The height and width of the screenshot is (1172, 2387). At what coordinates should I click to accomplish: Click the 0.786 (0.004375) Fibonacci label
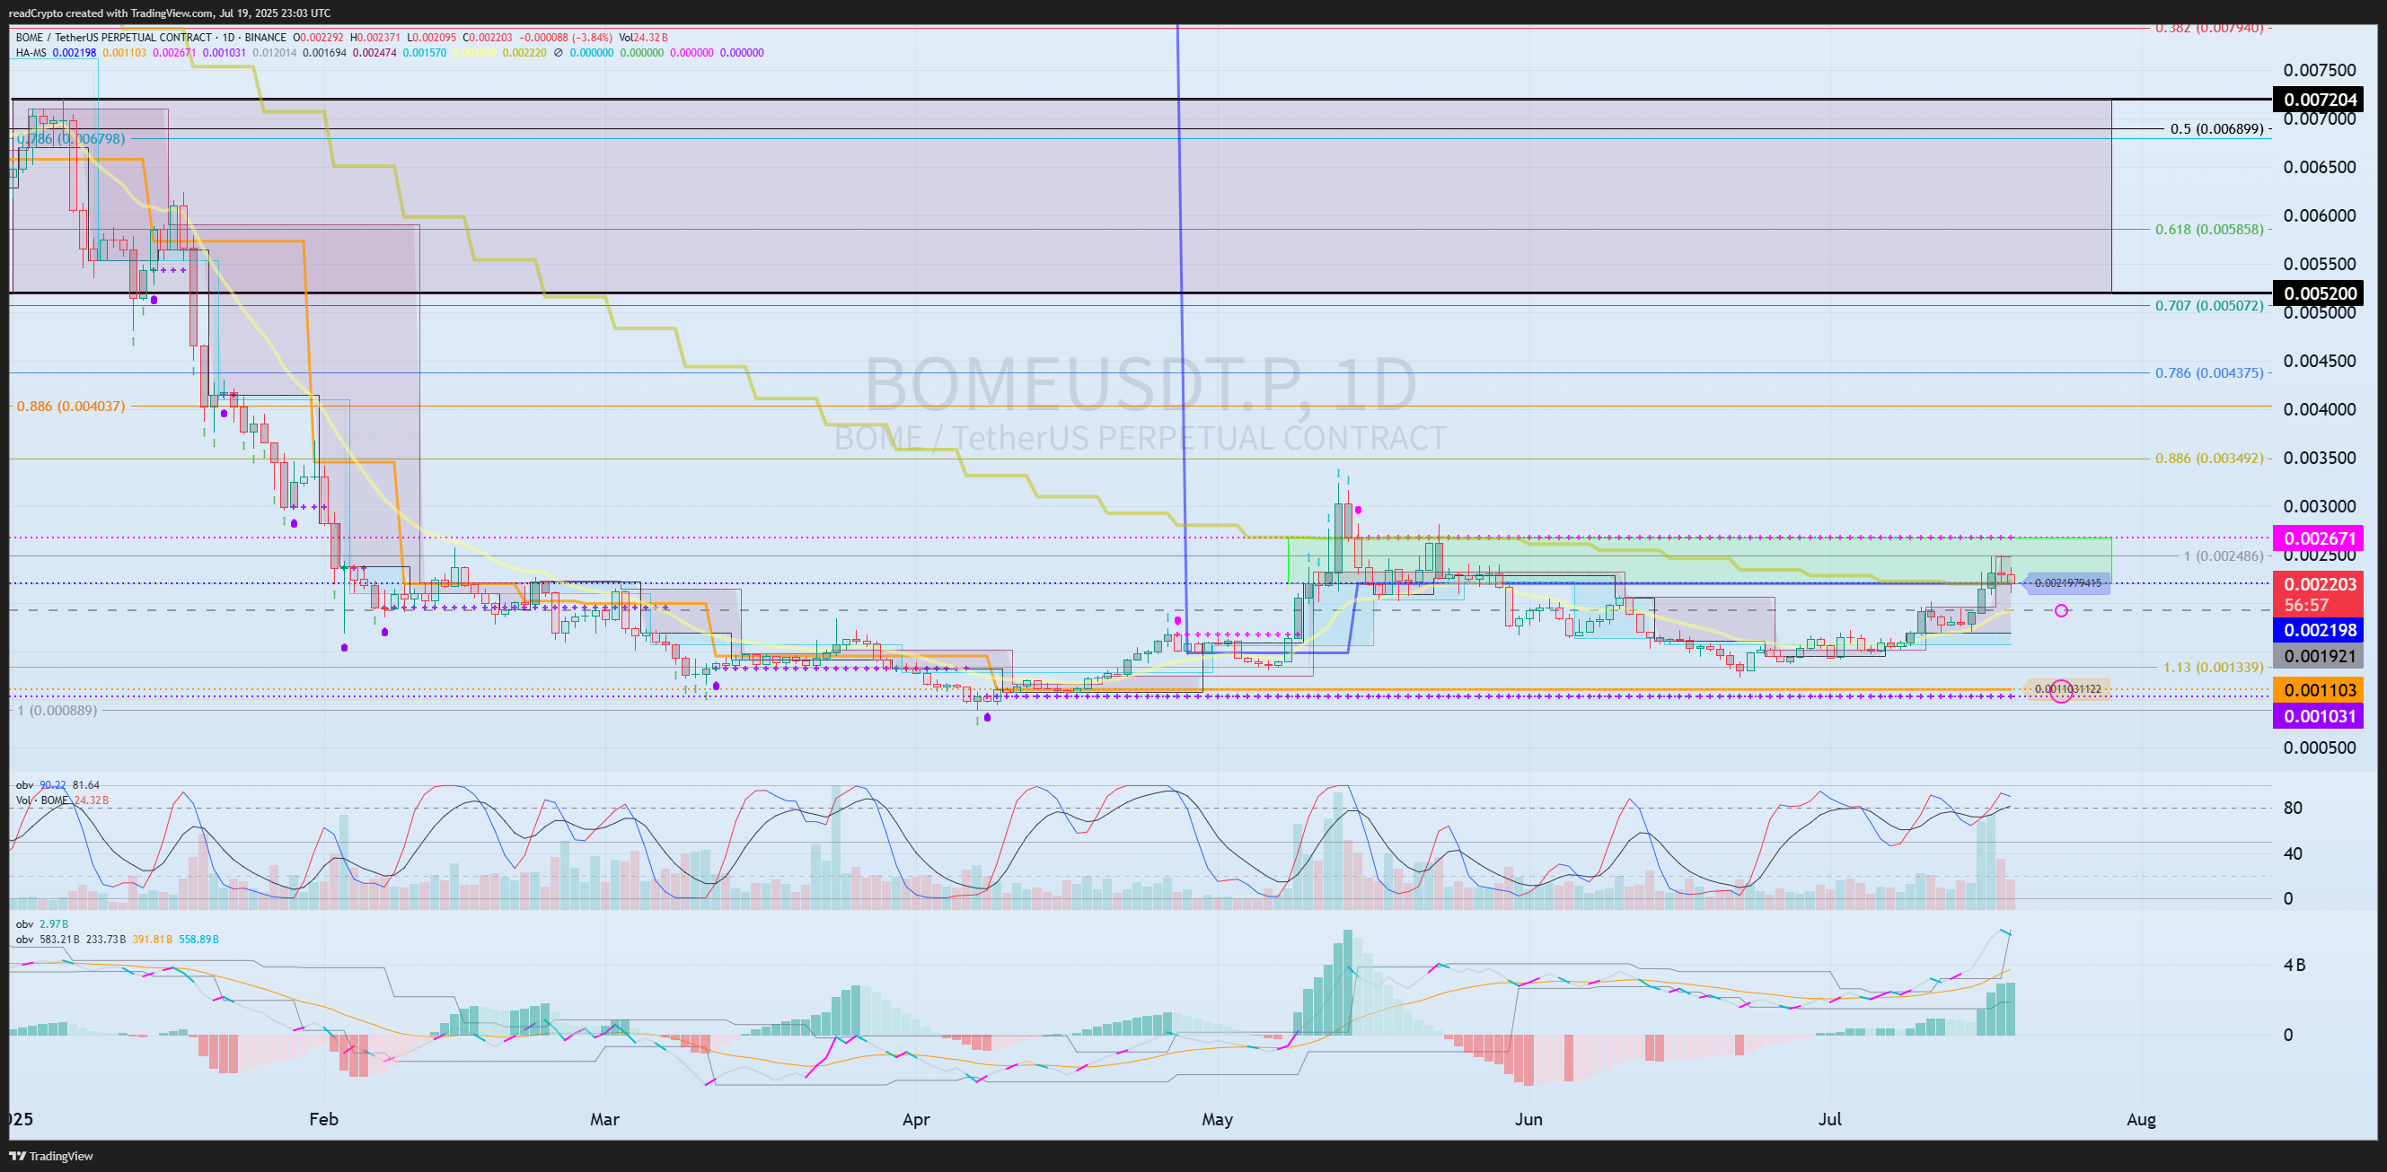pos(2209,373)
